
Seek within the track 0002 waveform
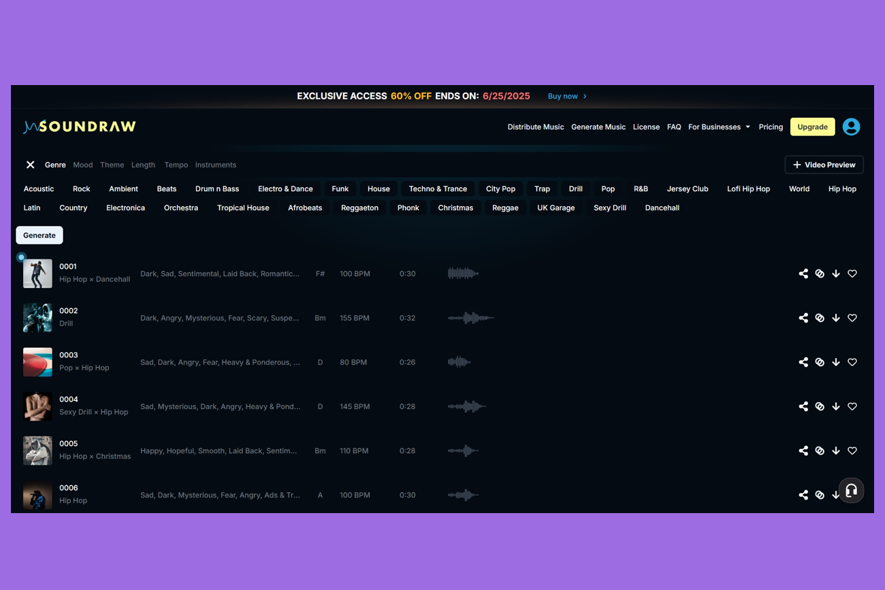point(470,318)
